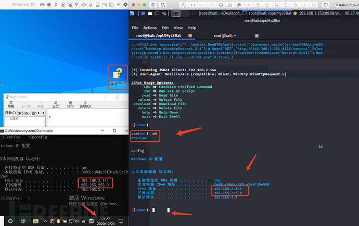The height and width of the screenshot is (226, 359).
Task: Click the printer icon in Kali VM toolbar
Action: [x=221, y=5]
